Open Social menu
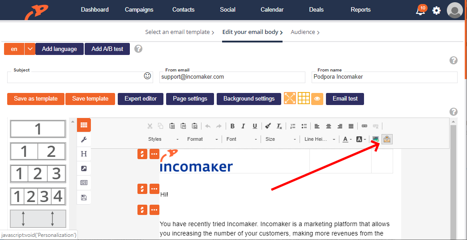The image size is (467, 240). pos(227,10)
